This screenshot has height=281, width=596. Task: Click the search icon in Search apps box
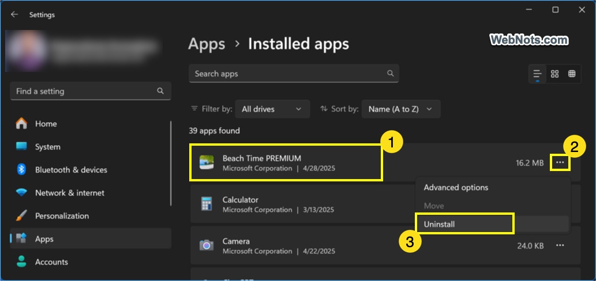click(391, 73)
